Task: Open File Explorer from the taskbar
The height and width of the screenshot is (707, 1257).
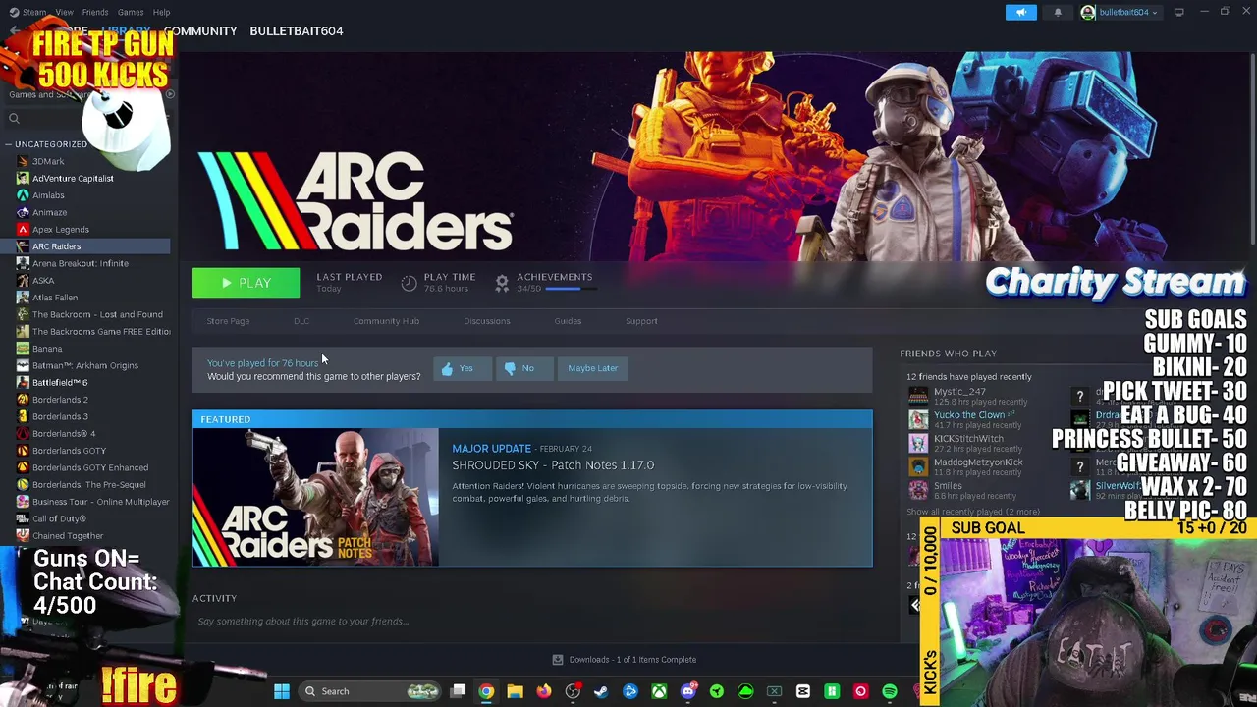Action: (515, 691)
